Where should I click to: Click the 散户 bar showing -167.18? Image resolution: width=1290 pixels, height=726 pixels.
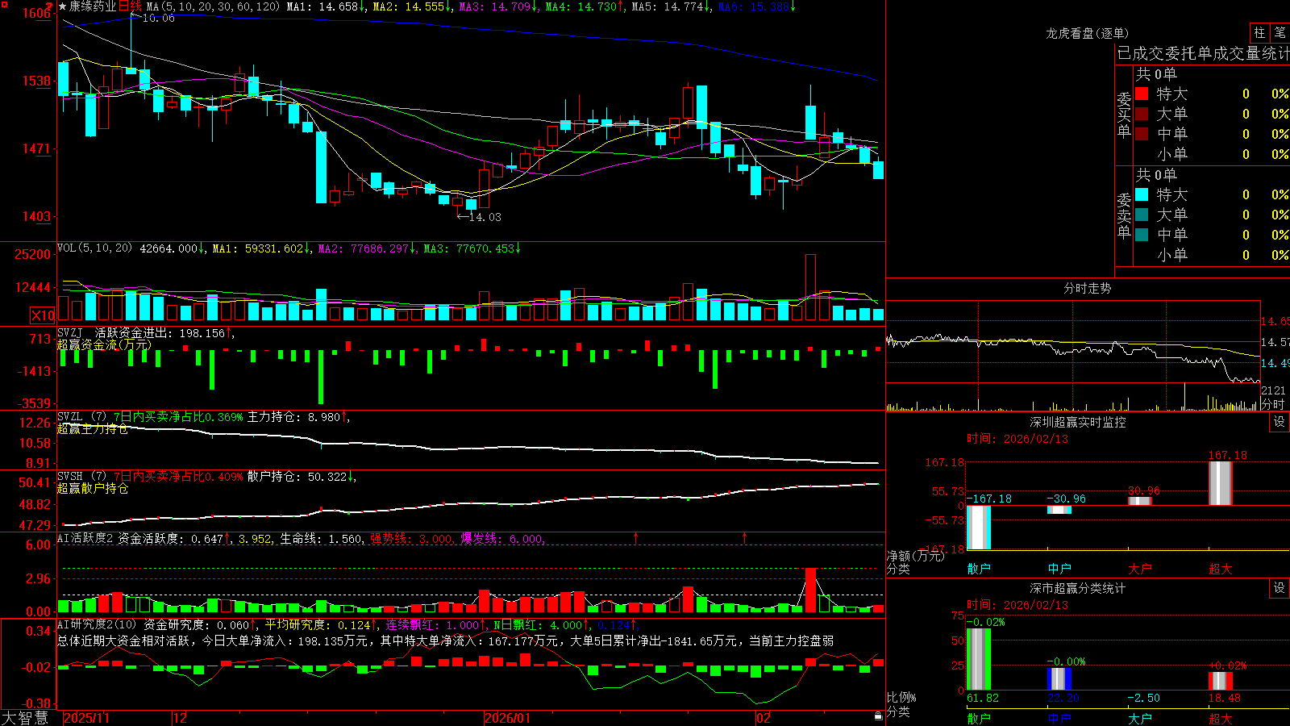point(979,528)
